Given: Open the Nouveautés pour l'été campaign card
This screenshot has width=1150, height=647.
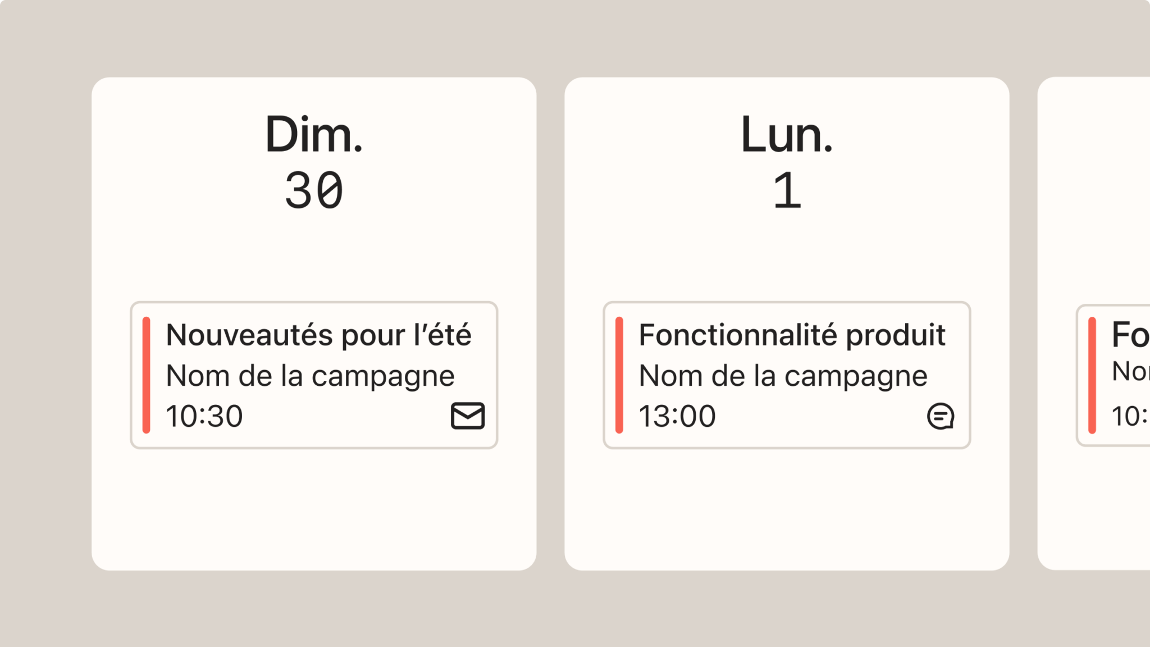Looking at the screenshot, I should pos(314,375).
